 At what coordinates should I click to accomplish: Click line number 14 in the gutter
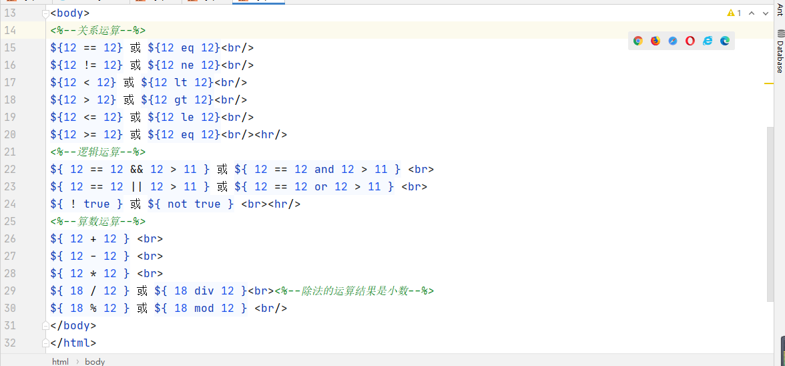[x=10, y=31]
